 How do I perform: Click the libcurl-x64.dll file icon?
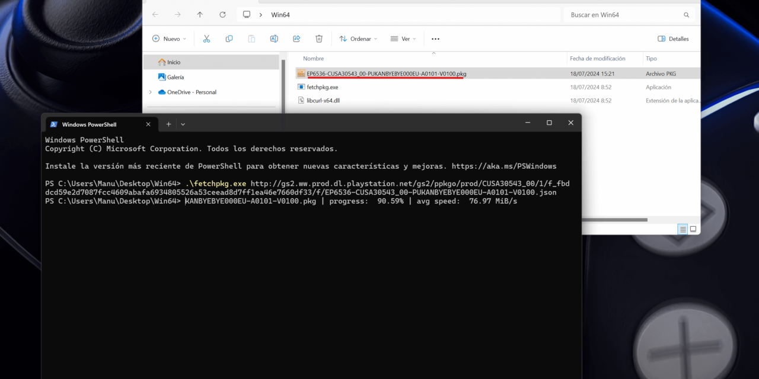point(301,101)
